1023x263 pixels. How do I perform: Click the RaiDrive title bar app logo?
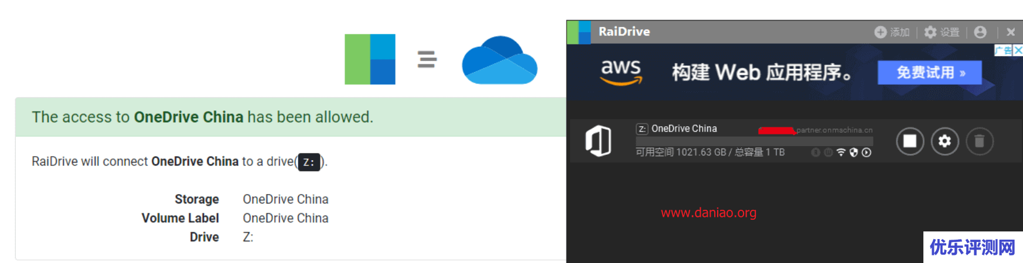click(579, 32)
